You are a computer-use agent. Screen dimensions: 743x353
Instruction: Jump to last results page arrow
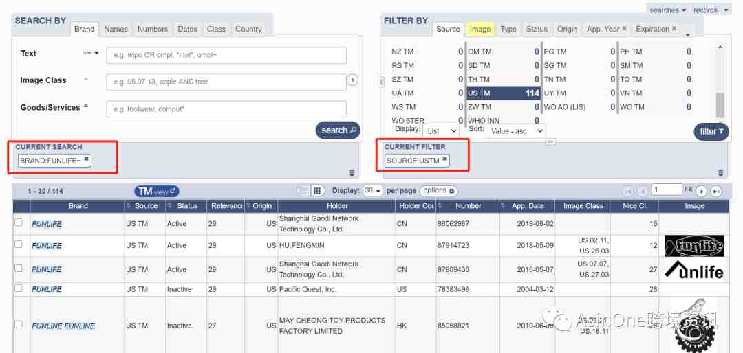coord(716,191)
